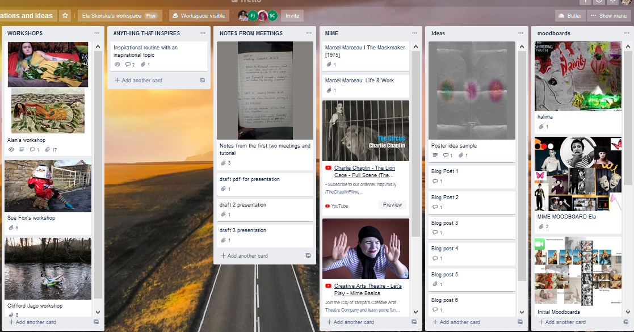The image size is (634, 332).
Task: Open the WORKSHOPS list actions menu
Action: coord(96,33)
